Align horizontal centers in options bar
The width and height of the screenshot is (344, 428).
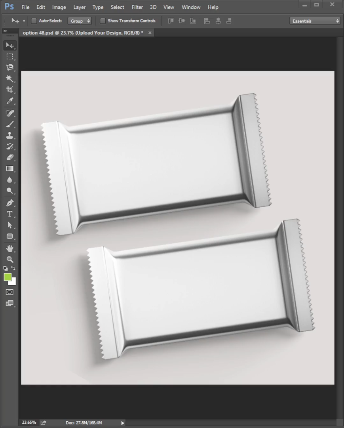pos(218,21)
